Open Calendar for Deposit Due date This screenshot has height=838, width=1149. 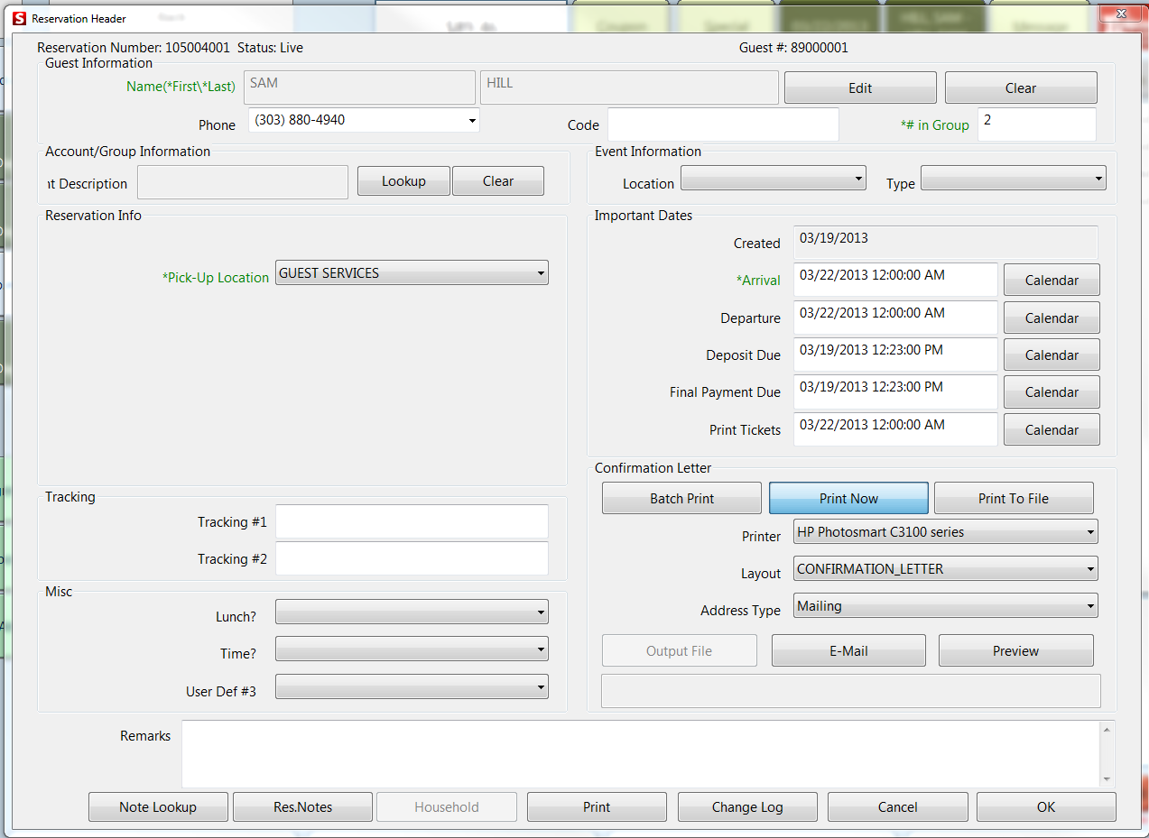(1051, 355)
